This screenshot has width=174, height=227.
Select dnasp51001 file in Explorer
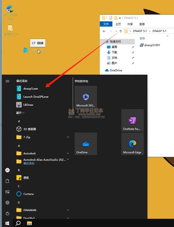tap(150, 45)
